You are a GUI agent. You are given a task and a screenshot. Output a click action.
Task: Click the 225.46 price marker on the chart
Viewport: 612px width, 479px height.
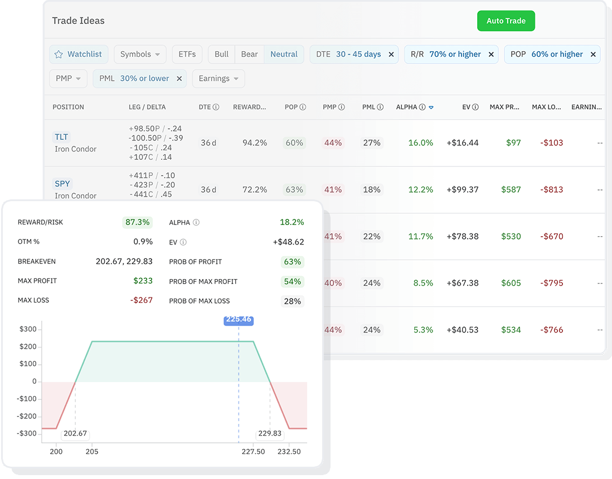click(239, 320)
